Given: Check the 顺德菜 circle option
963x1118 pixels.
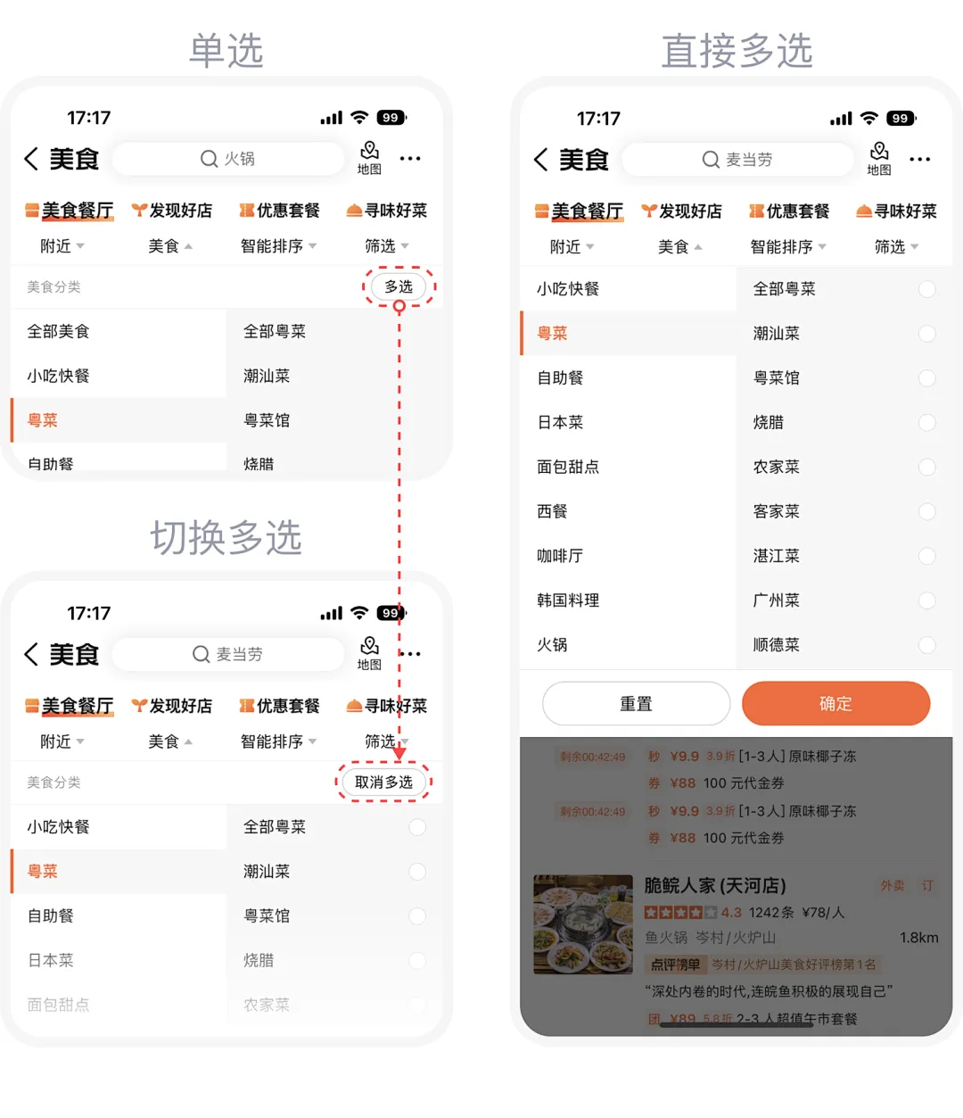Looking at the screenshot, I should [x=927, y=645].
